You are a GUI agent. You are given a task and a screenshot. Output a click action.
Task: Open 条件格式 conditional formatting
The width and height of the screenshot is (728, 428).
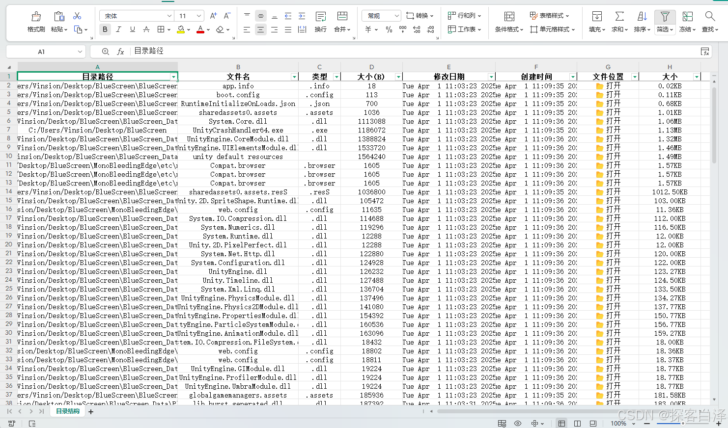click(x=509, y=22)
